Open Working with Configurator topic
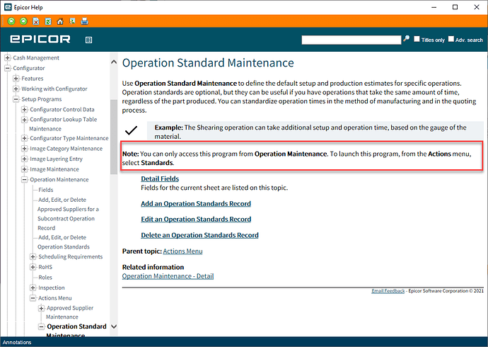Image resolution: width=488 pixels, height=347 pixels. 54,89
